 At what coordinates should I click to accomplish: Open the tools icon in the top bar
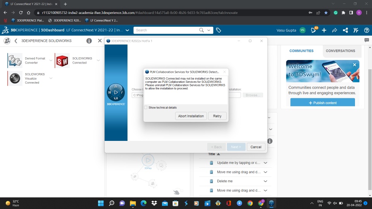click(x=356, y=30)
